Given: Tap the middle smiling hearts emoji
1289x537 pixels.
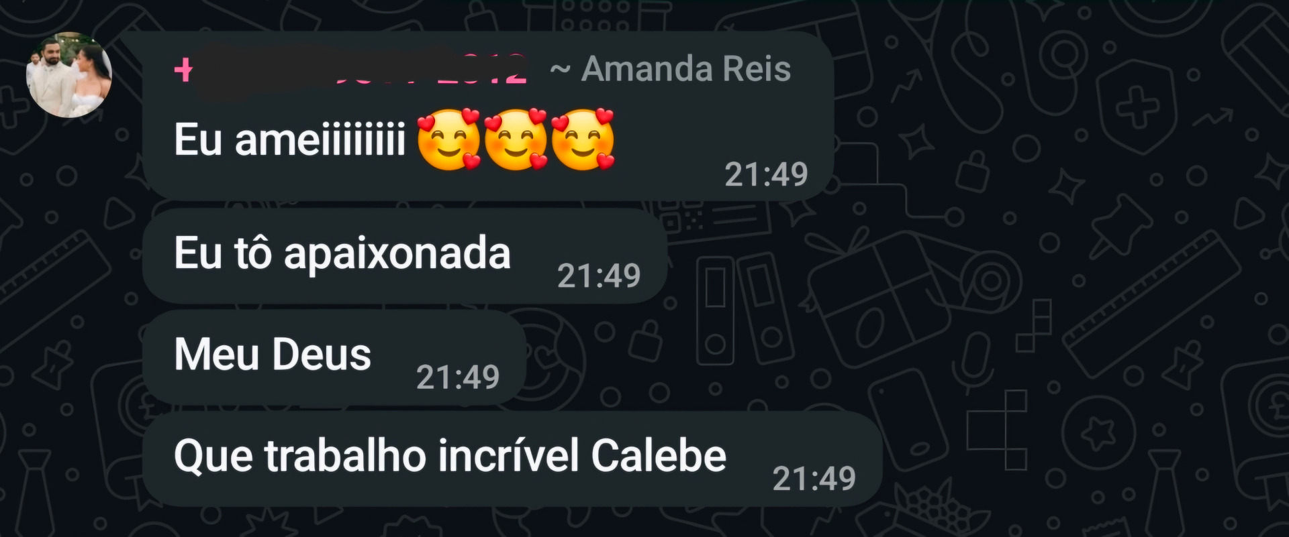Looking at the screenshot, I should 516,139.
